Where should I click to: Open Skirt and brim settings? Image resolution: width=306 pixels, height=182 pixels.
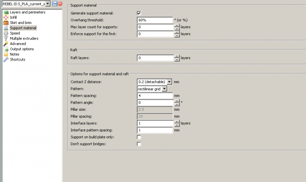(21, 23)
